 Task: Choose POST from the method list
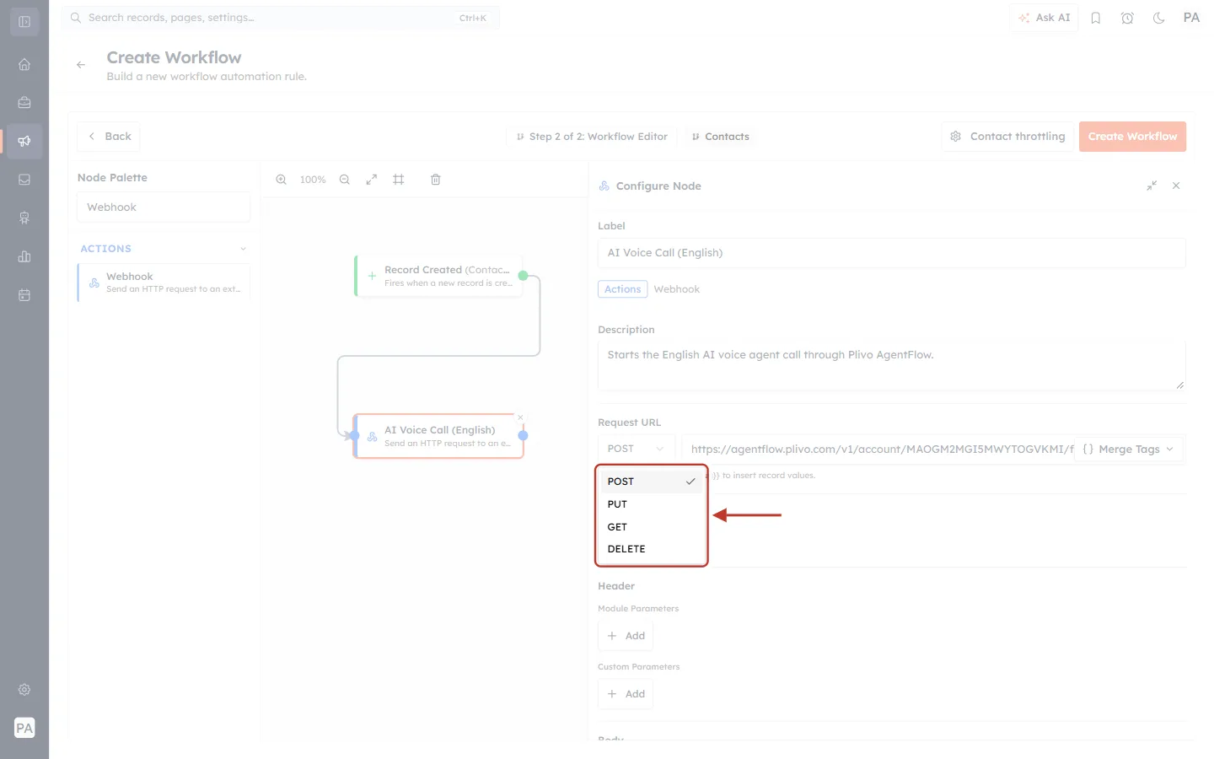[652, 482]
